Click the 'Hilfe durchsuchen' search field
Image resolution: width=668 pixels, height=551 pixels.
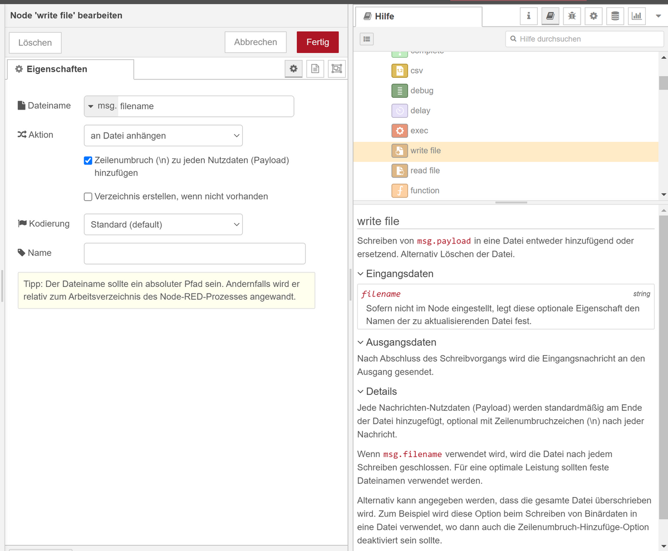584,39
